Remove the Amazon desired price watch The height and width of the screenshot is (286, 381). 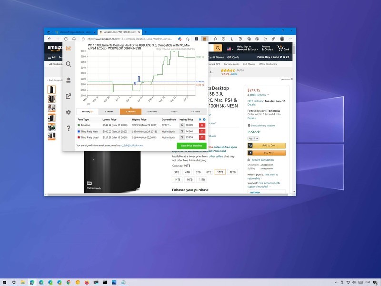(202, 125)
